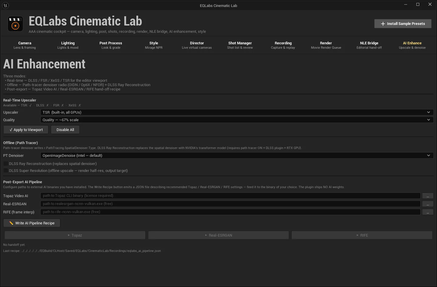The image size is (437, 287).
Task: Click Write AI Pipeline Recipe button
Action: 32,223
